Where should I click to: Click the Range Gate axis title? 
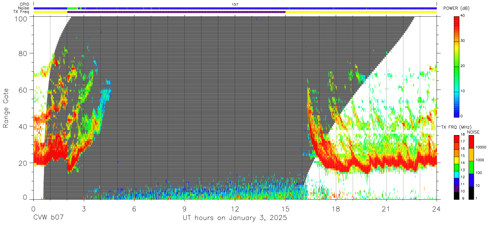pos(6,108)
